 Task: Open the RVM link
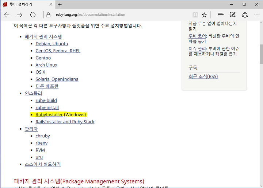[x=40, y=150]
